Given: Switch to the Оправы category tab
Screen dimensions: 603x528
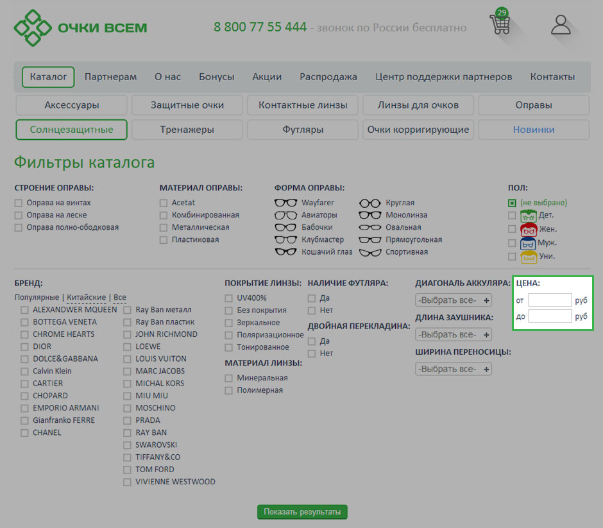Looking at the screenshot, I should point(533,105).
